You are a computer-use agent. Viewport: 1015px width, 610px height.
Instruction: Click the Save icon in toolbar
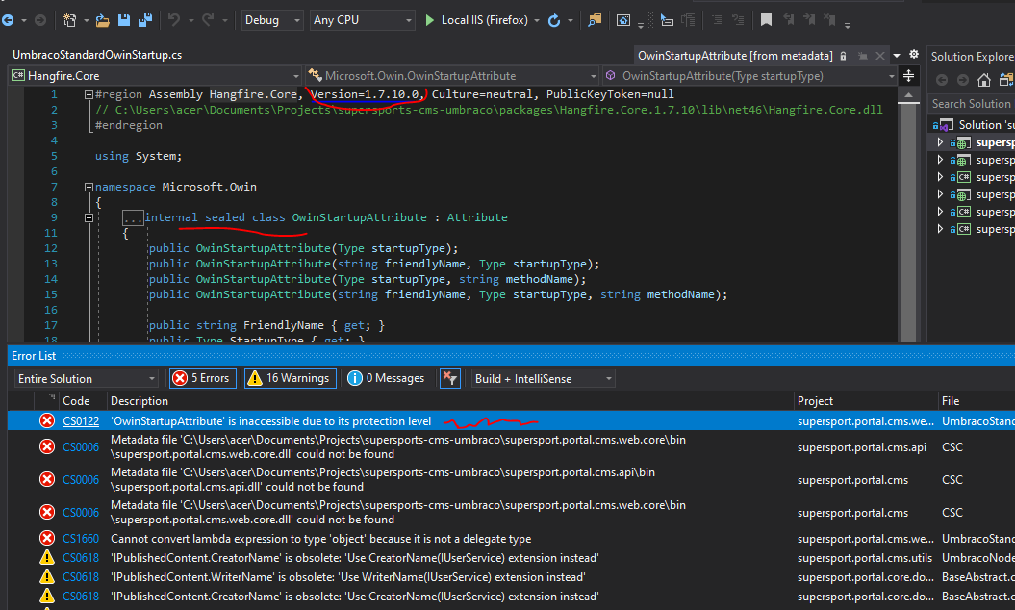[x=124, y=20]
